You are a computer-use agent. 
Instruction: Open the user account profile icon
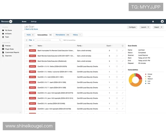click(162, 21)
